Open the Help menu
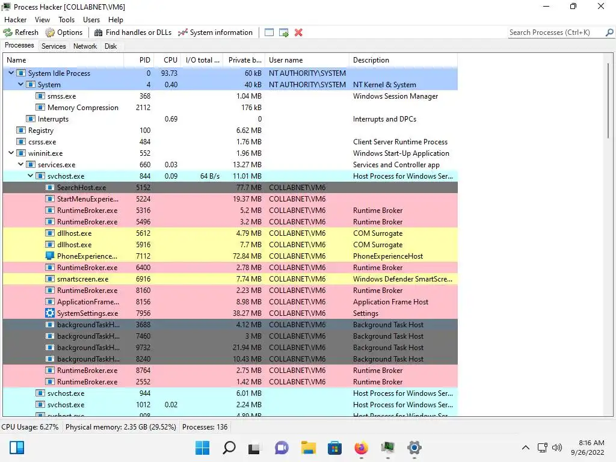Image resolution: width=616 pixels, height=462 pixels. point(115,20)
